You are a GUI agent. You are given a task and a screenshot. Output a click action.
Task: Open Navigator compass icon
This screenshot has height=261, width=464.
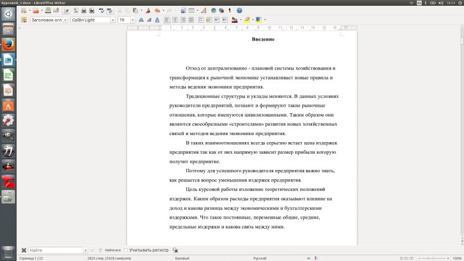[x=213, y=10]
